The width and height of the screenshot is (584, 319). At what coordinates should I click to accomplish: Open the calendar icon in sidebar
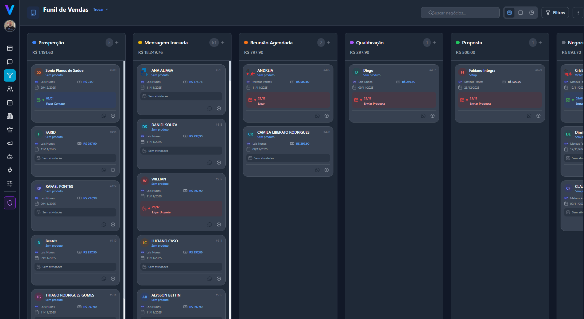tap(10, 103)
